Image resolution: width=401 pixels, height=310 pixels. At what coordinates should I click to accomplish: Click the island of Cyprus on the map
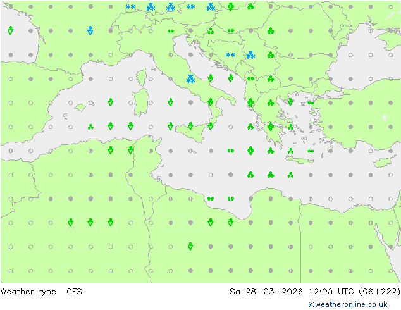click(383, 162)
